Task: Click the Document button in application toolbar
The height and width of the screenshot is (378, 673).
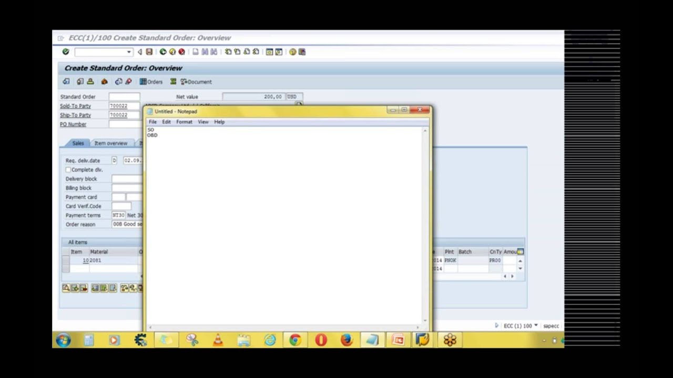Action: (x=196, y=81)
